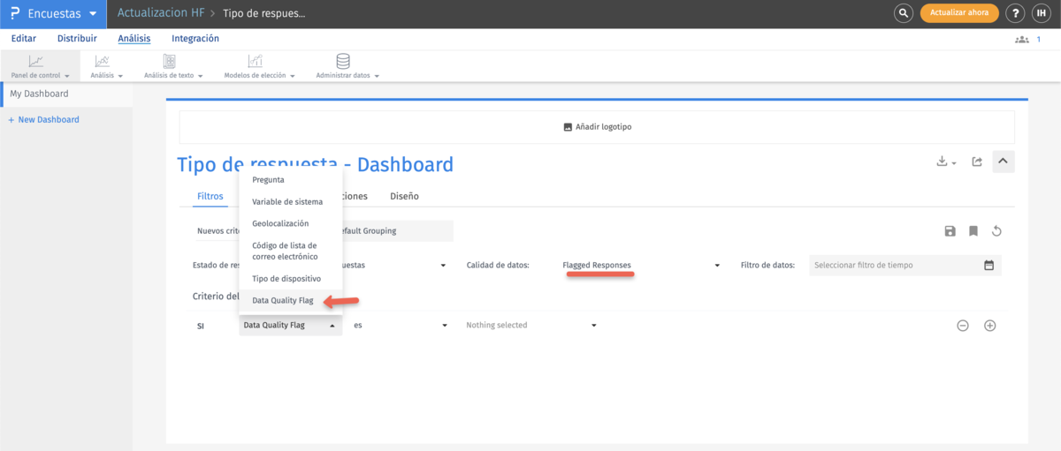Viewport: 1061px width, 451px height.
Task: Open Calidad de datos Flagged Responses dropdown
Action: (642, 265)
